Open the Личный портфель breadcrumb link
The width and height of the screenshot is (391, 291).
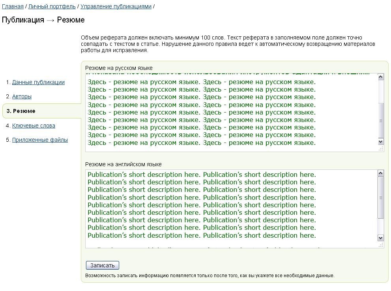52,6
